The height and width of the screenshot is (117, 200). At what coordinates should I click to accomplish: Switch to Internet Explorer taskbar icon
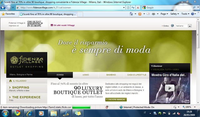(29, 113)
